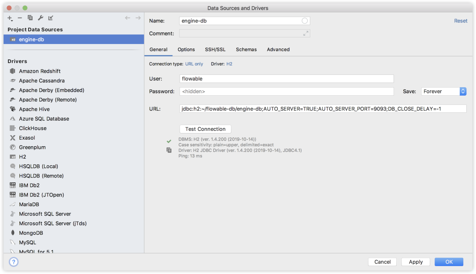The width and height of the screenshot is (476, 274).
Task: Open help question mark
Action: (x=14, y=262)
